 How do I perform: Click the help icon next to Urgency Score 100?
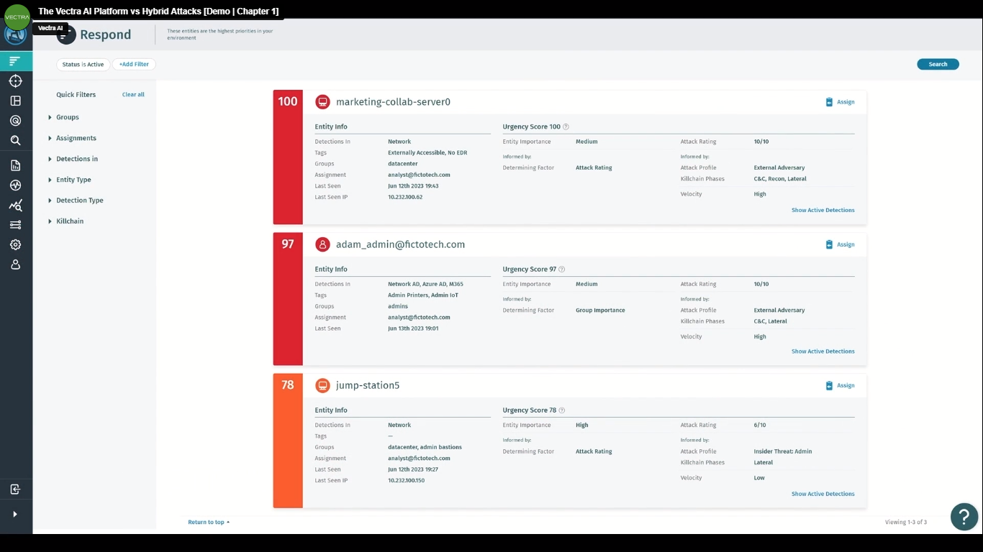pyautogui.click(x=566, y=127)
